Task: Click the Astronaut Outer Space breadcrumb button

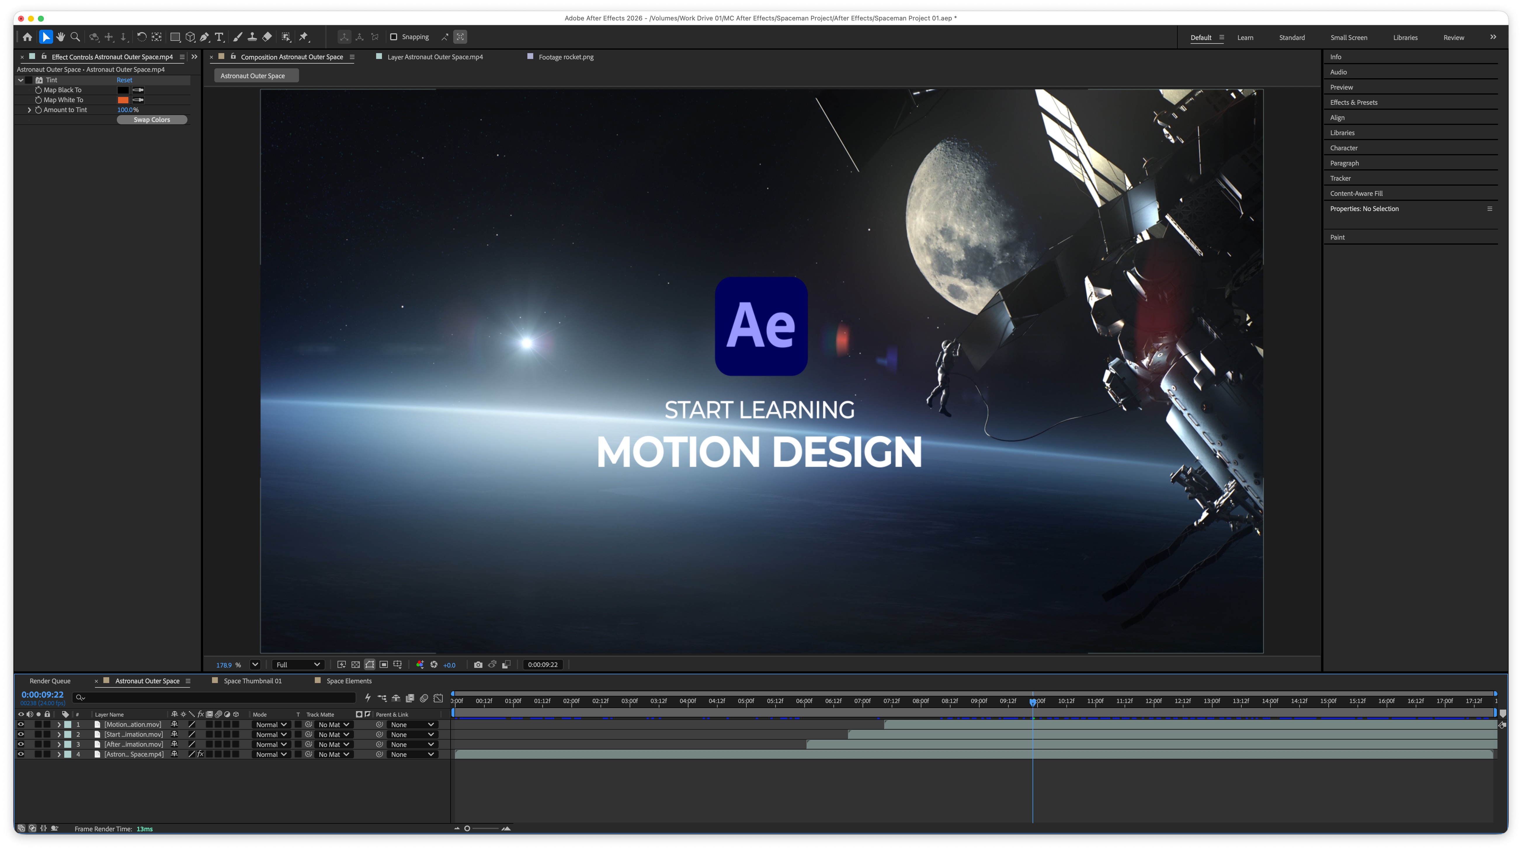Action: click(256, 76)
